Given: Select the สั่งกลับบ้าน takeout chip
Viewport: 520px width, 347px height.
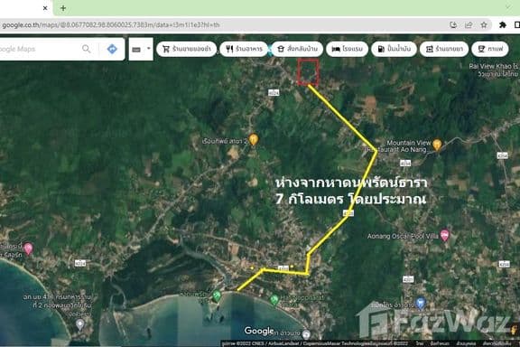Looking at the screenshot, I should tap(298, 49).
